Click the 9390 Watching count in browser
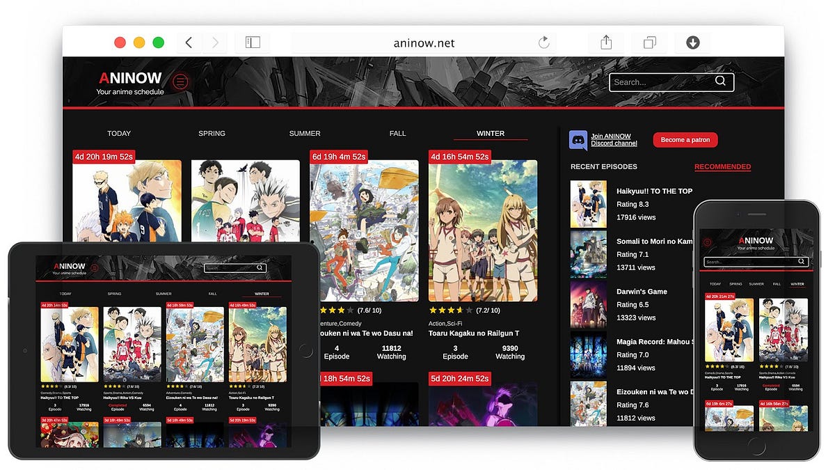Image resolution: width=835 pixels, height=470 pixels. [x=510, y=352]
